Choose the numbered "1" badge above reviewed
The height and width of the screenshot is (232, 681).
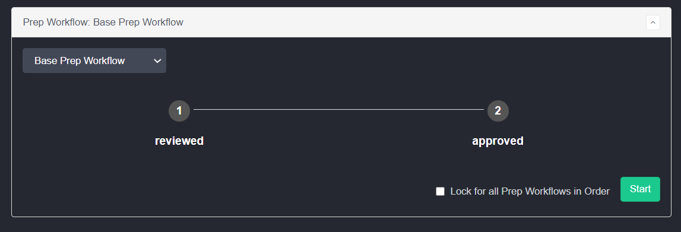tap(179, 111)
